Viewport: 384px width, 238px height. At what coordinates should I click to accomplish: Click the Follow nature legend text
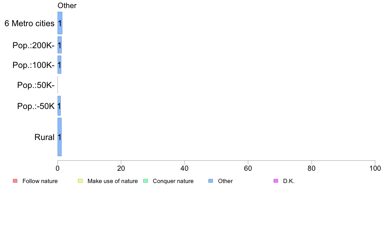pos(40,181)
